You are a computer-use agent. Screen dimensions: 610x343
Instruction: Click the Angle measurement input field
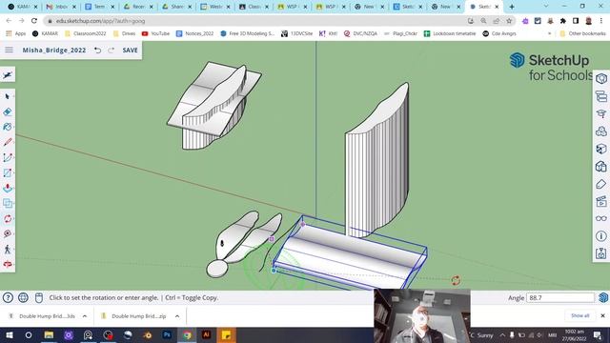(560, 298)
